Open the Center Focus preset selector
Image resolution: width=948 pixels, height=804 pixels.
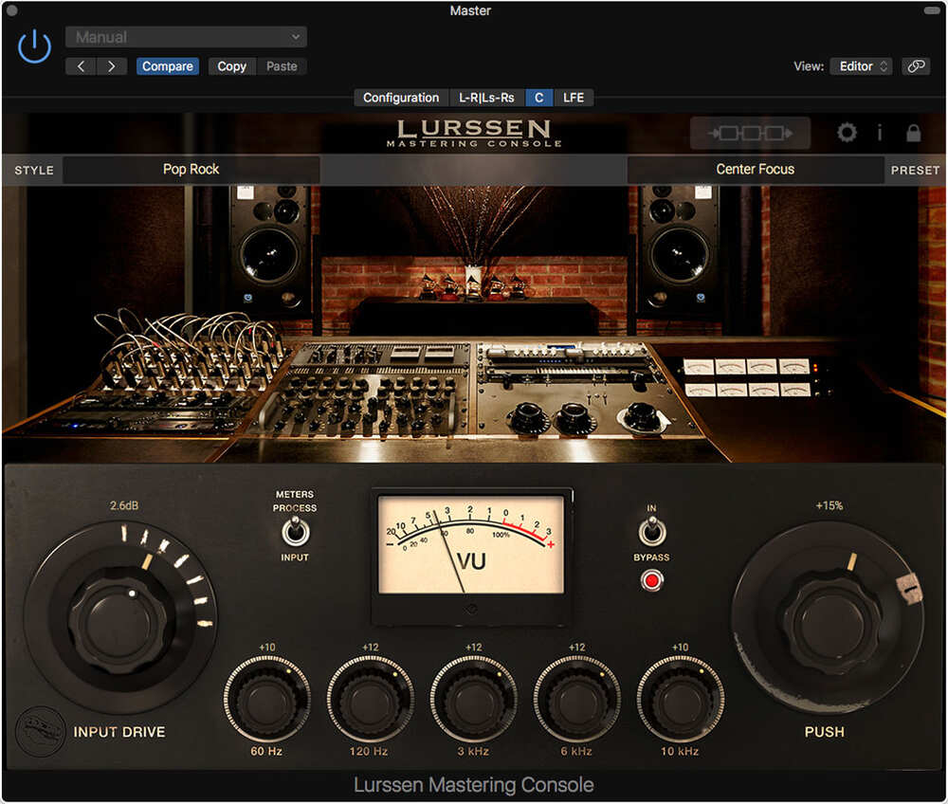[x=756, y=170]
